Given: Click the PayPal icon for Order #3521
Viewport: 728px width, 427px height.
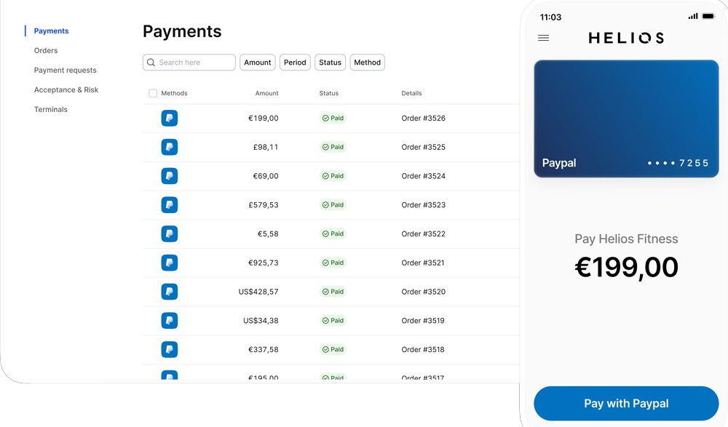Looking at the screenshot, I should [x=169, y=263].
